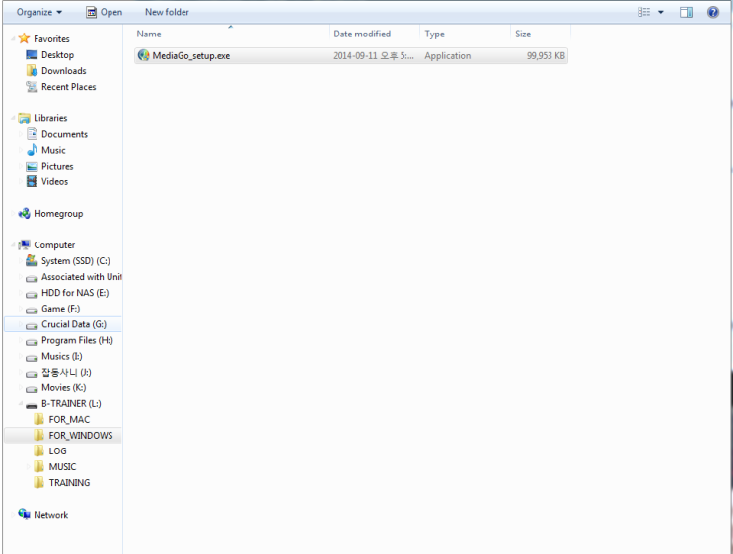Click the LOG folder icon

tap(38, 450)
